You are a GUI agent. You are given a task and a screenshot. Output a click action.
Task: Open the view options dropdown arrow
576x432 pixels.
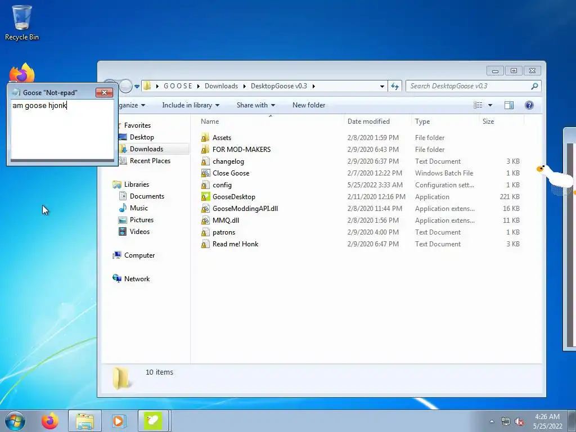click(x=490, y=105)
